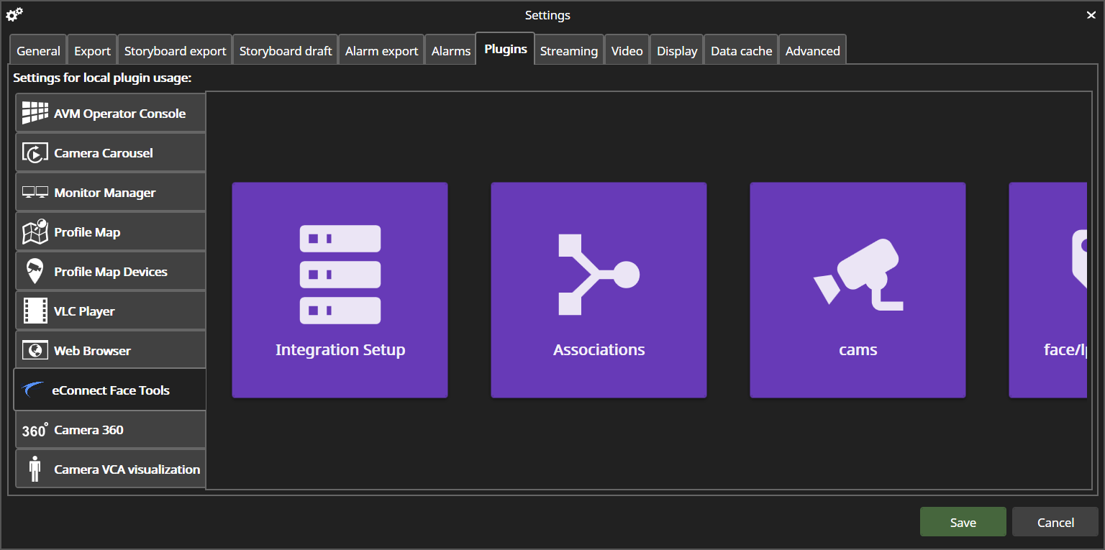Screen dimensions: 1105x550
Task: Click the Camera VCA person icon
Action: click(x=35, y=469)
